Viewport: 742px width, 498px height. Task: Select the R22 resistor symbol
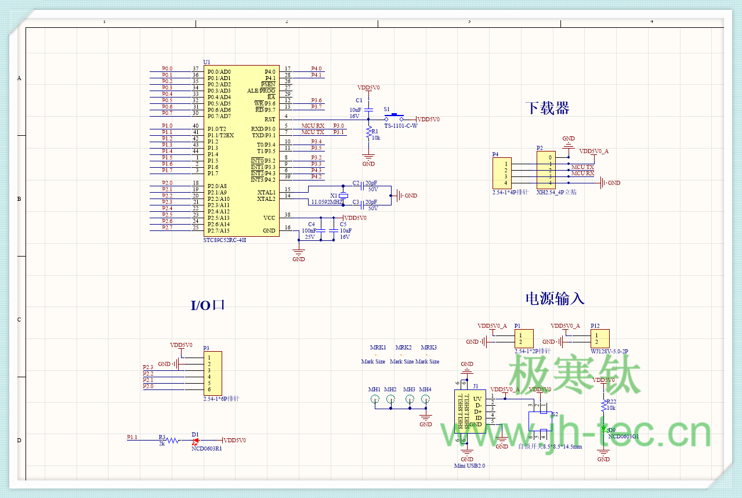tap(603, 406)
